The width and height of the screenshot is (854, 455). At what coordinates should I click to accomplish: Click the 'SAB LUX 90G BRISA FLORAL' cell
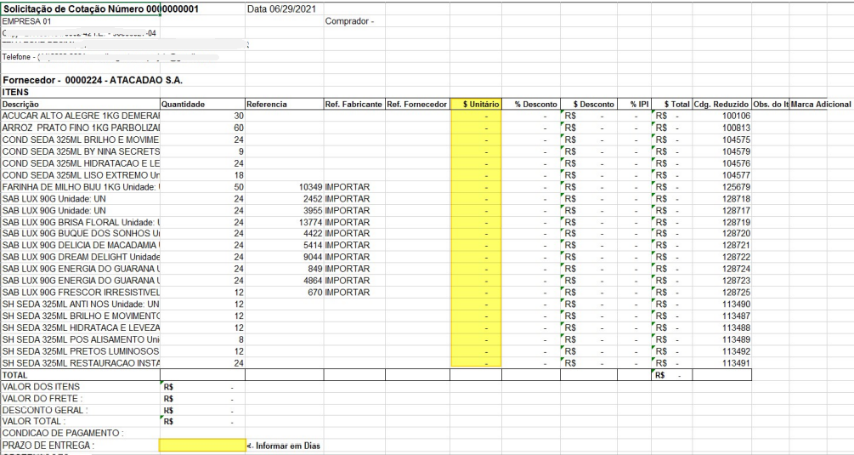click(x=81, y=222)
